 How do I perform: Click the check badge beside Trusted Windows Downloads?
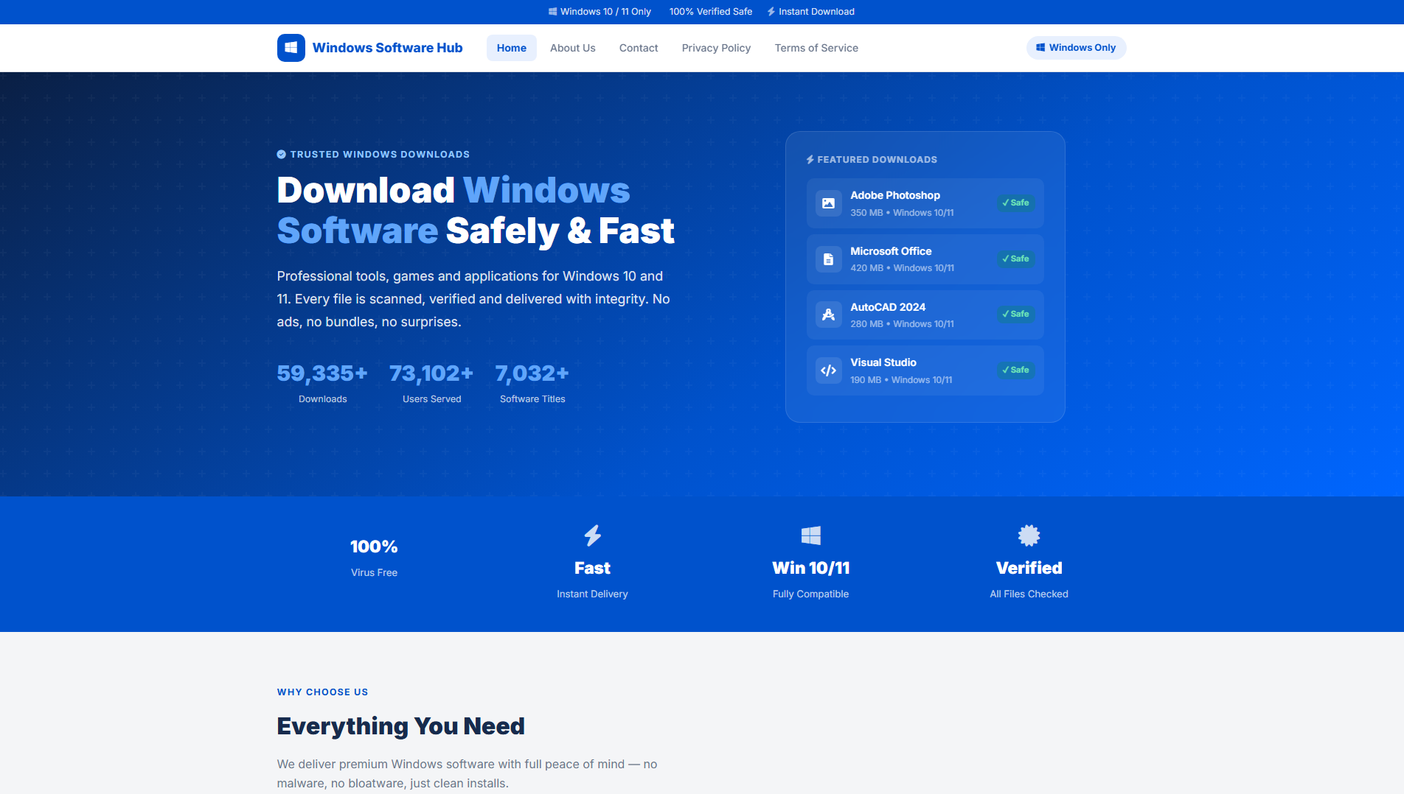tap(282, 155)
